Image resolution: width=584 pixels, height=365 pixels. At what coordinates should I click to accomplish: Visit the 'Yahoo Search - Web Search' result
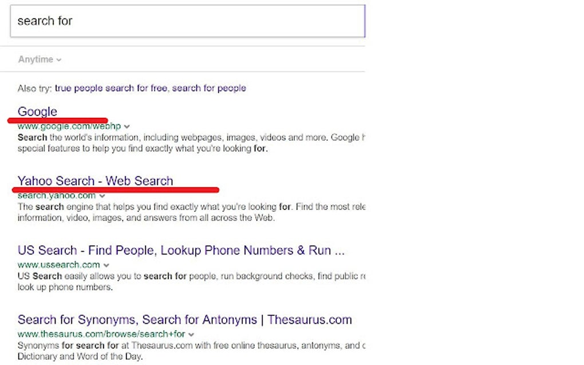coord(95,181)
